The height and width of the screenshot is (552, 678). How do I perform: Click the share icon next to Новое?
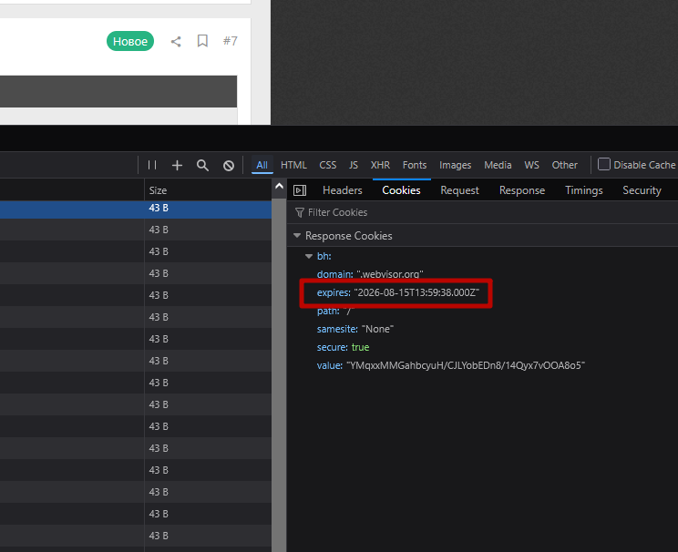click(176, 42)
